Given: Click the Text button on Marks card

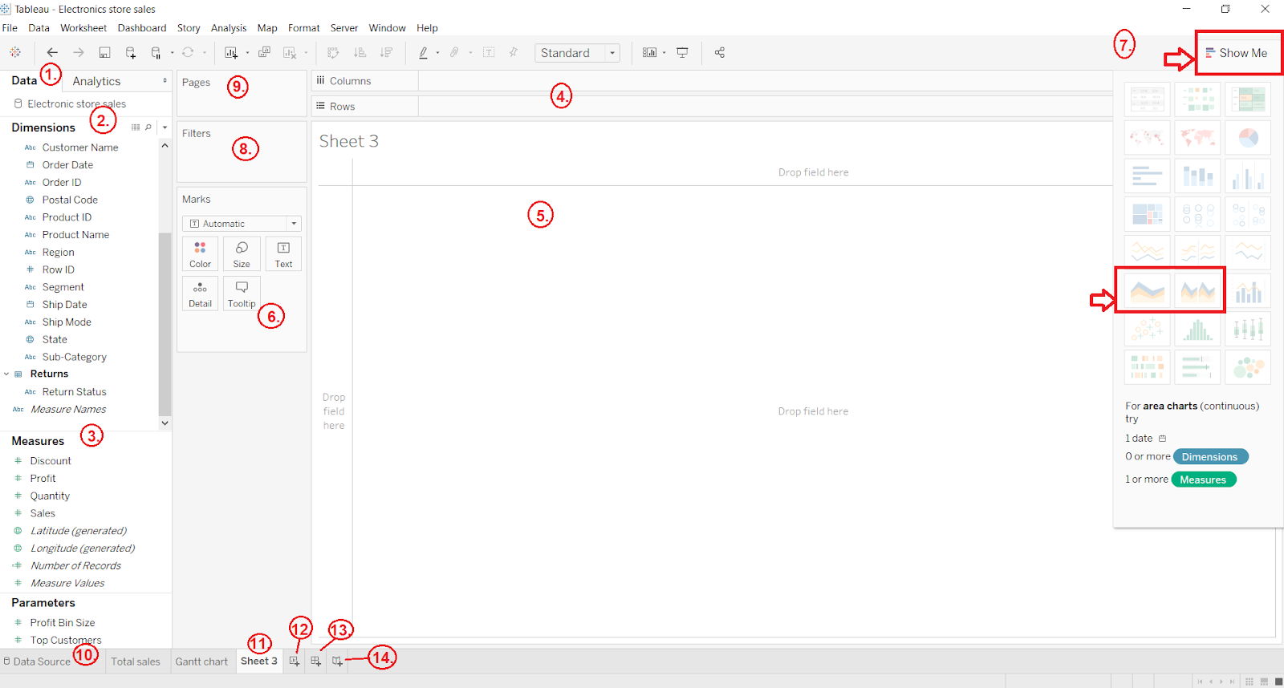Looking at the screenshot, I should pos(283,253).
